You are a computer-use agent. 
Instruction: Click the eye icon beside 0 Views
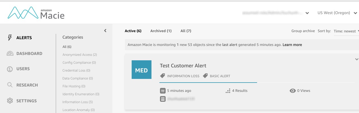point(293,91)
